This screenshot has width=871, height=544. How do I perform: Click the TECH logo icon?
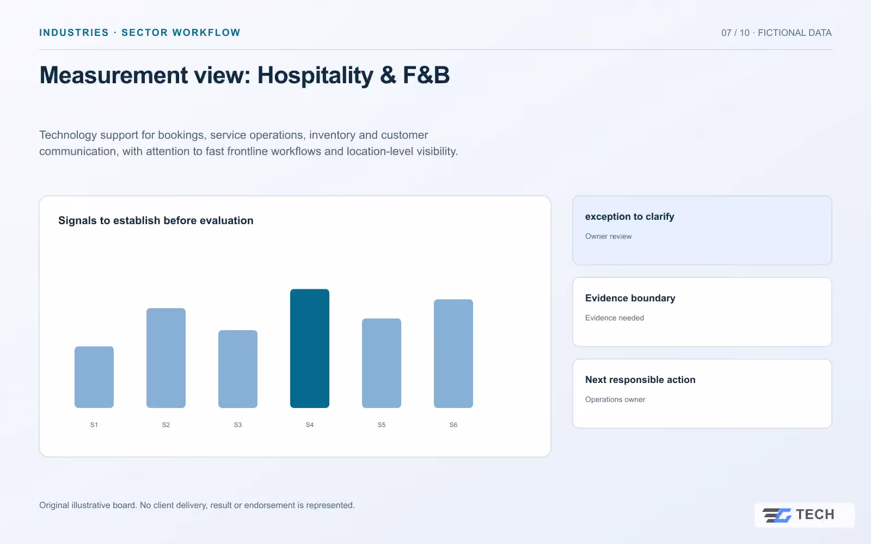coord(777,515)
